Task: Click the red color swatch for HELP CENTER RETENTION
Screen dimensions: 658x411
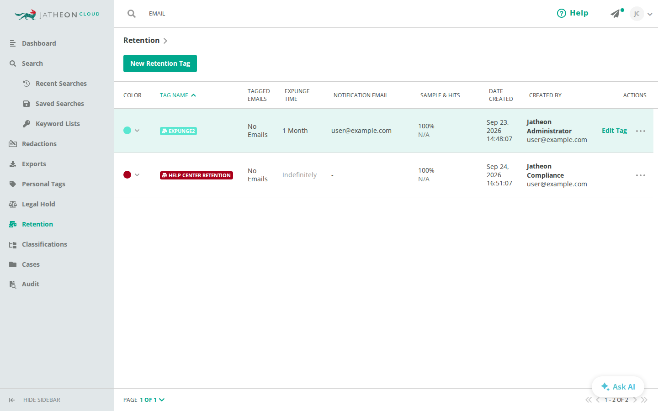Action: pyautogui.click(x=127, y=175)
